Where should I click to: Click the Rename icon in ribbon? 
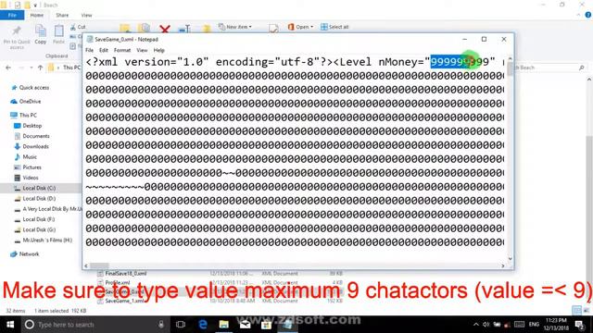(184, 29)
